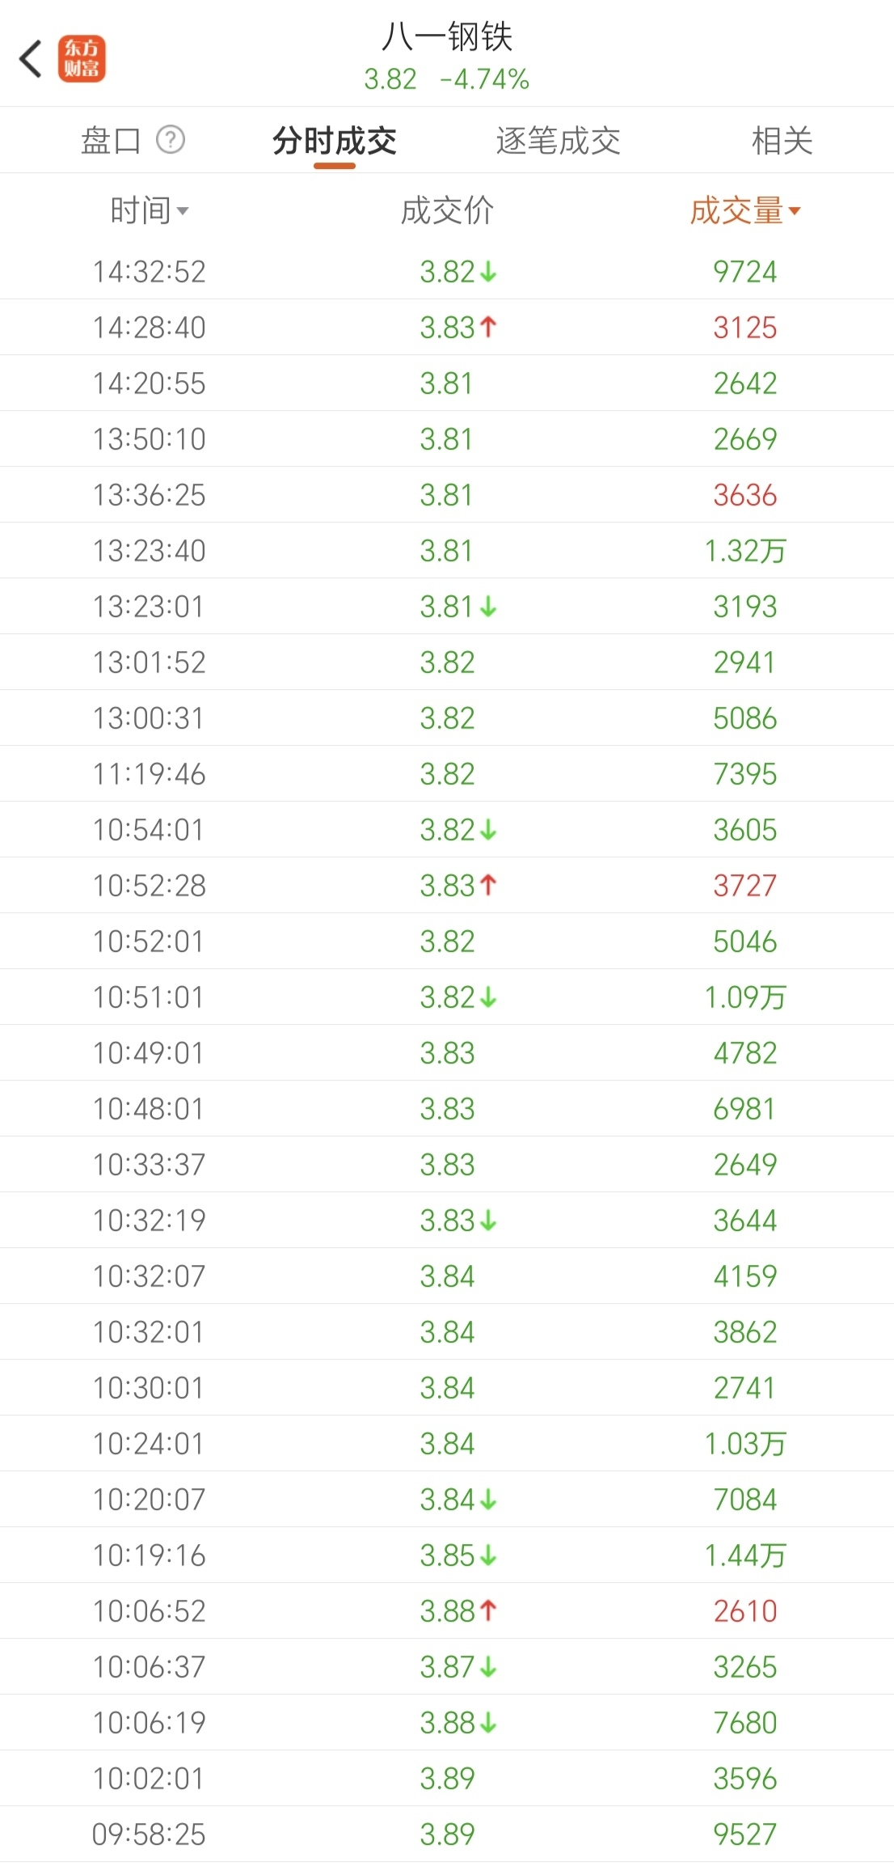Go to the 相关 tab
Viewport: 894px width, 1866px height.
(x=782, y=141)
